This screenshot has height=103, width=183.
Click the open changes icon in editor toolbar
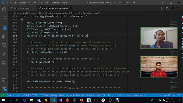[x=168, y=8]
